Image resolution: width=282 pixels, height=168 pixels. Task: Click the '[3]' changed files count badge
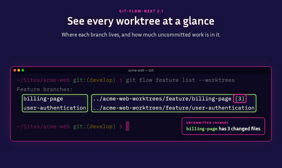[240, 99]
